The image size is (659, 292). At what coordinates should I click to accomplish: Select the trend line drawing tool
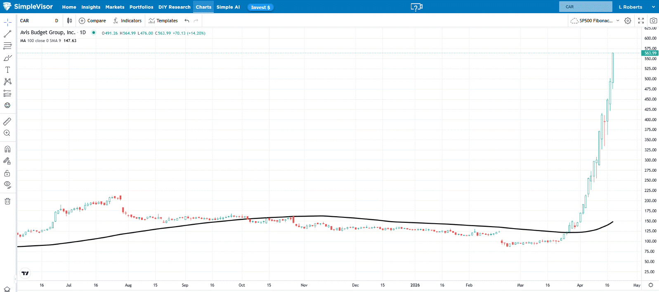pyautogui.click(x=7, y=34)
